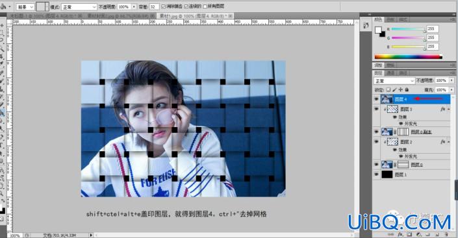
Task: Click lock image pixels brush icon
Action: (x=394, y=89)
